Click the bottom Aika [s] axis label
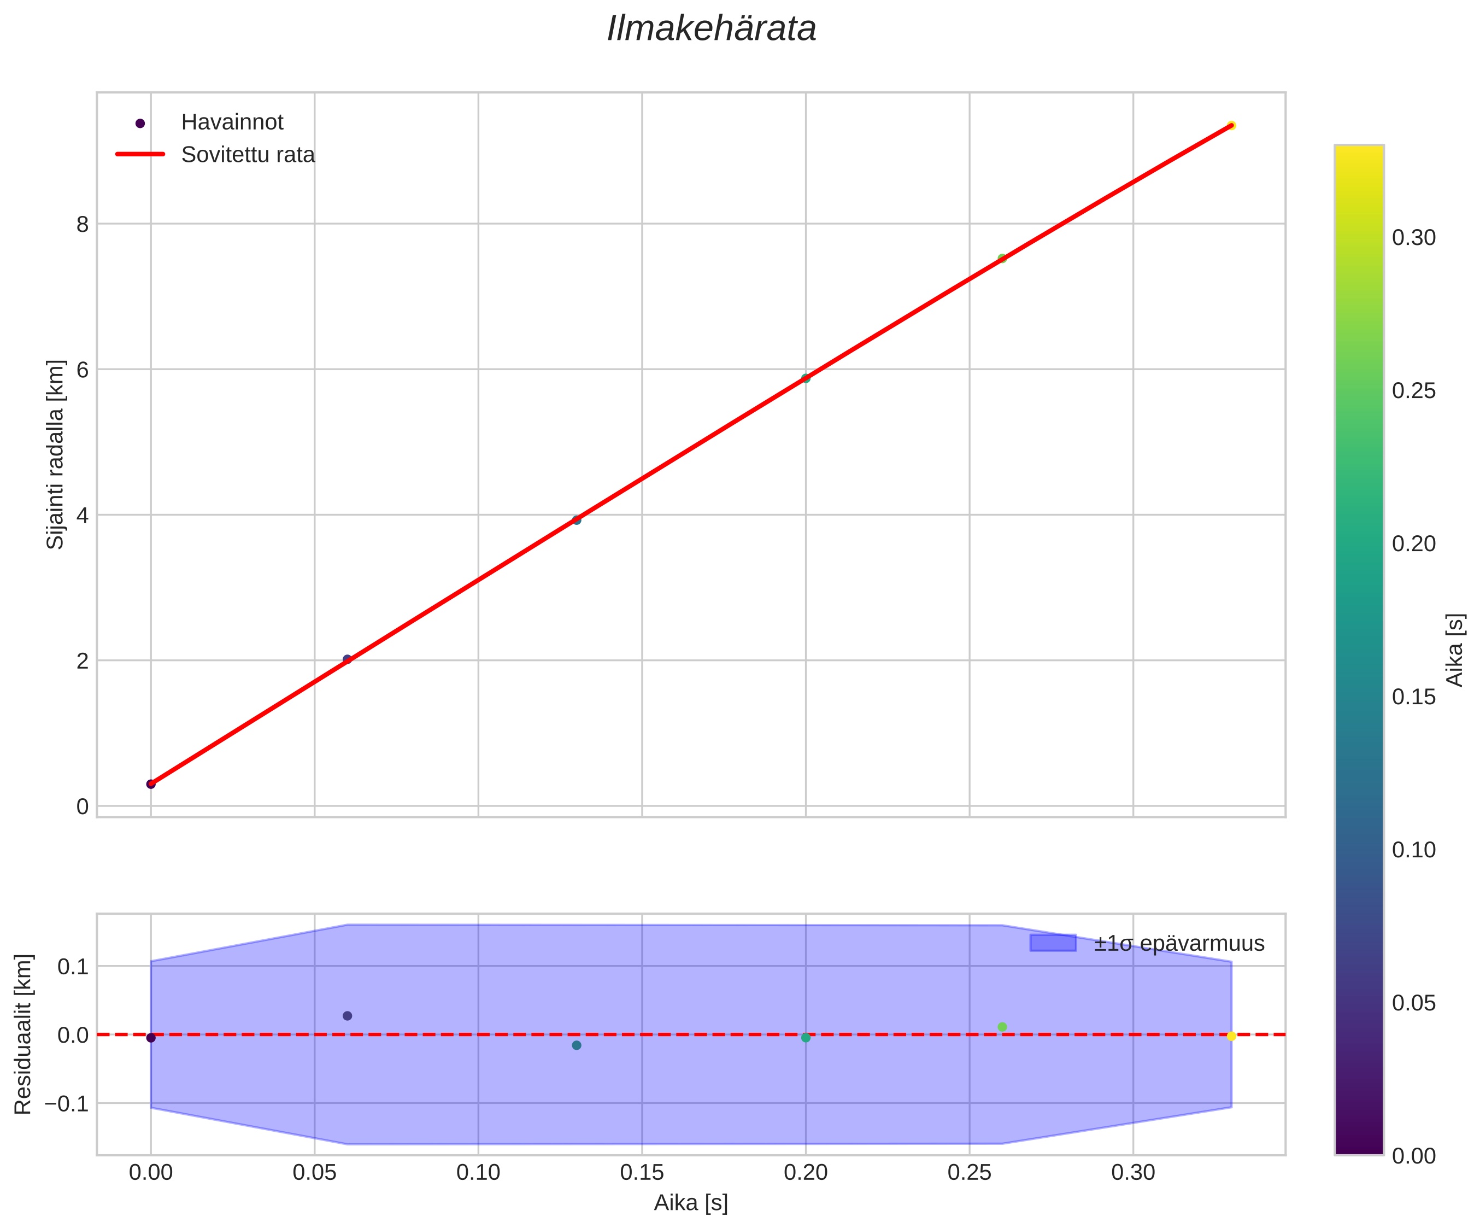Viewport: 1480px width, 1228px height. point(690,1203)
